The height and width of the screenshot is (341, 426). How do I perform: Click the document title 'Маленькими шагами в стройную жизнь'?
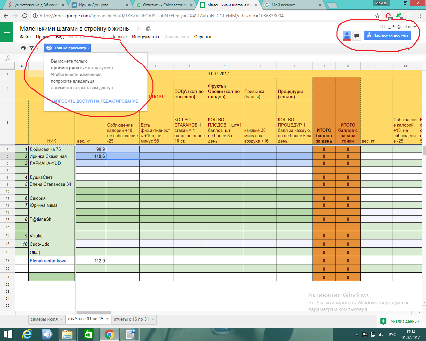click(74, 29)
